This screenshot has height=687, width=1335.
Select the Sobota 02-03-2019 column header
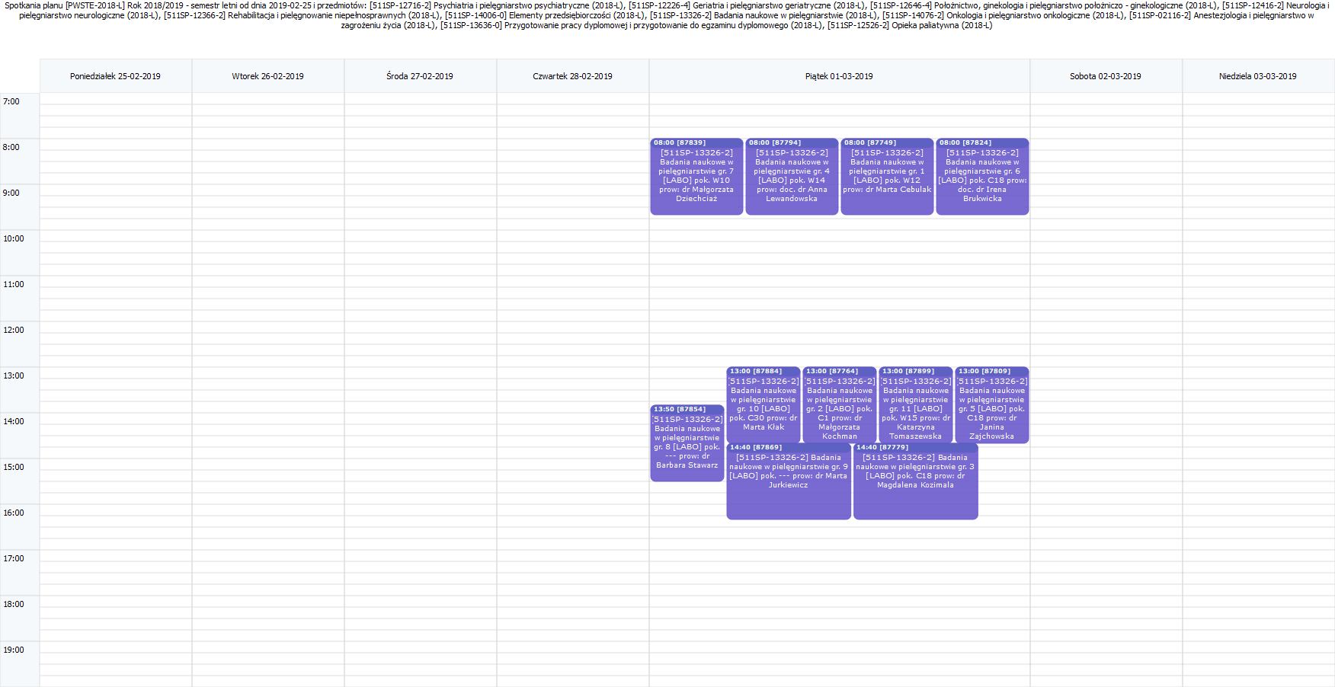pyautogui.click(x=1106, y=76)
